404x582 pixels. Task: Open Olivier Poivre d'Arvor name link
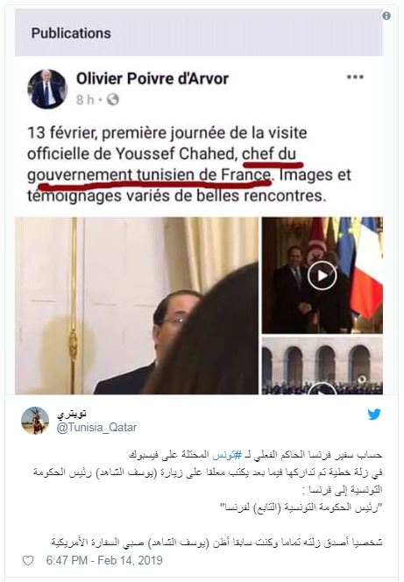coord(152,79)
